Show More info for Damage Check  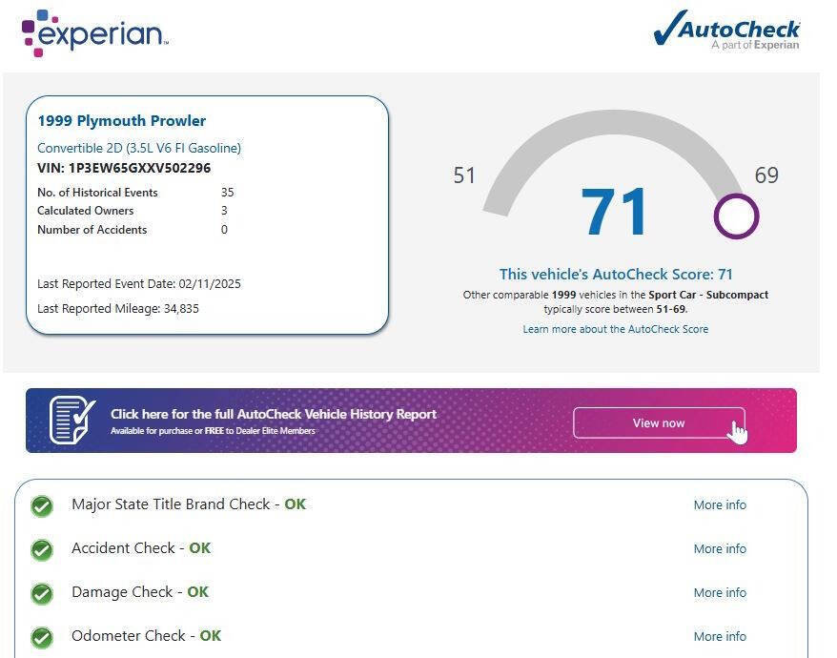720,593
